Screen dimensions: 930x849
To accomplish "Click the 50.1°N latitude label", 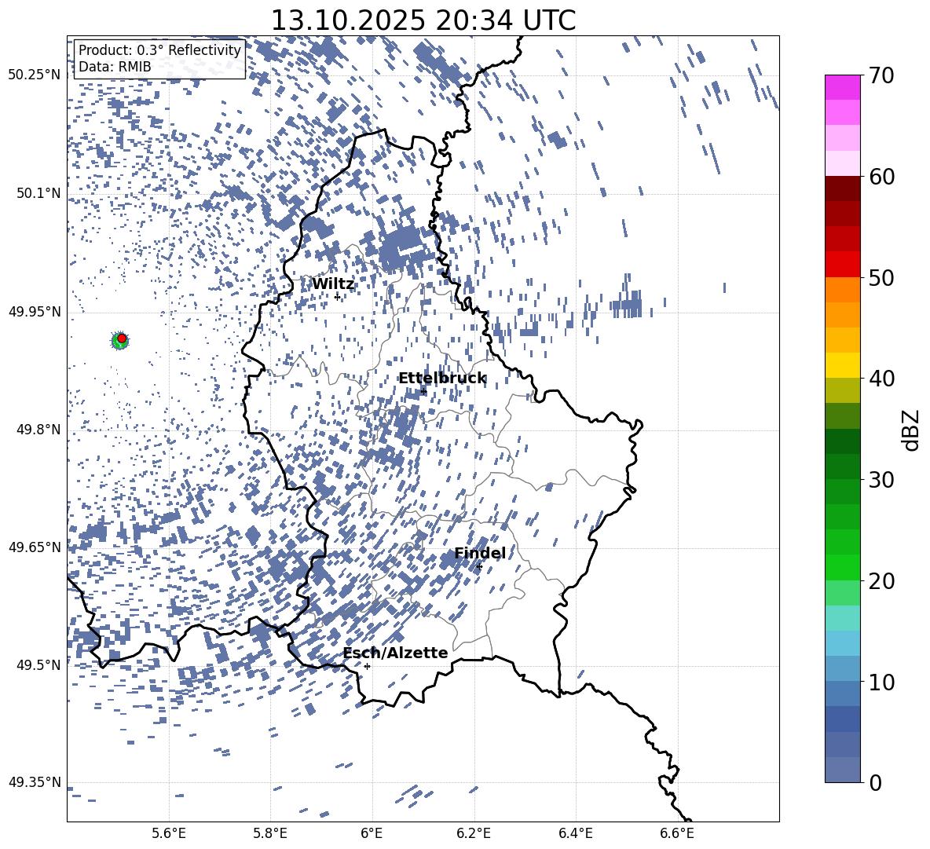I will click(38, 193).
